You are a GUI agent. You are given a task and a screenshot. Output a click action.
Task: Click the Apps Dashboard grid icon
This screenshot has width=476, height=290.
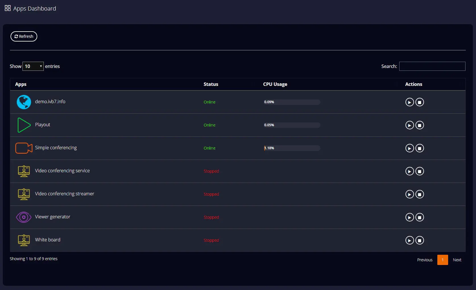(x=8, y=8)
